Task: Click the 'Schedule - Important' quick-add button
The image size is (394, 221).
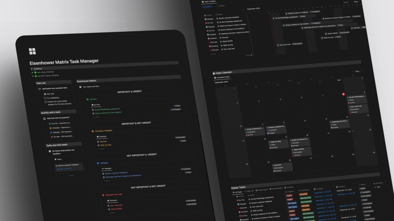Action: [61, 128]
